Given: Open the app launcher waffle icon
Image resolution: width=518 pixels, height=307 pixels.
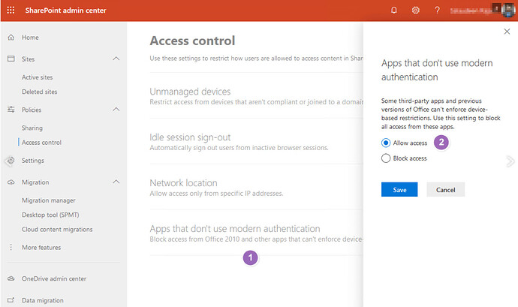Looking at the screenshot, I should [x=11, y=10].
